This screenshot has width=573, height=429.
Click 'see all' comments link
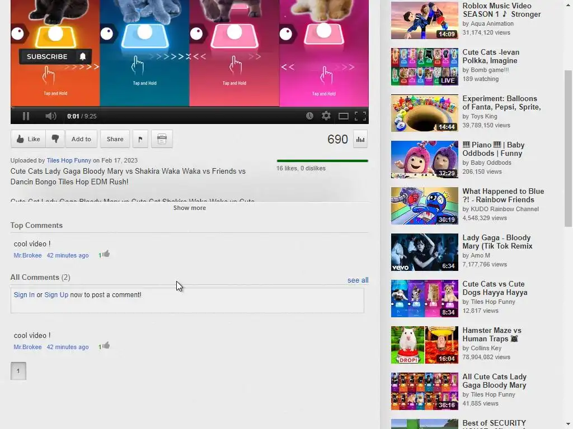358,280
